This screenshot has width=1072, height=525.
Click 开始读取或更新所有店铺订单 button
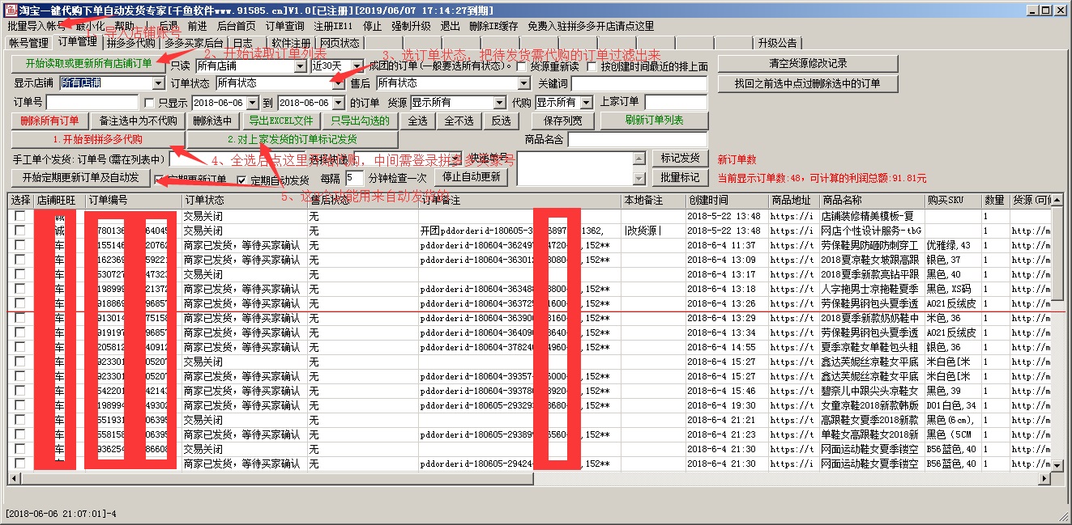(88, 63)
